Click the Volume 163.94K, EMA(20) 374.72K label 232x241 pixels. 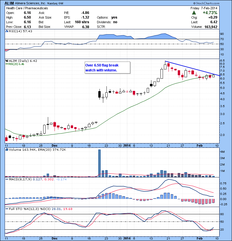(37, 150)
